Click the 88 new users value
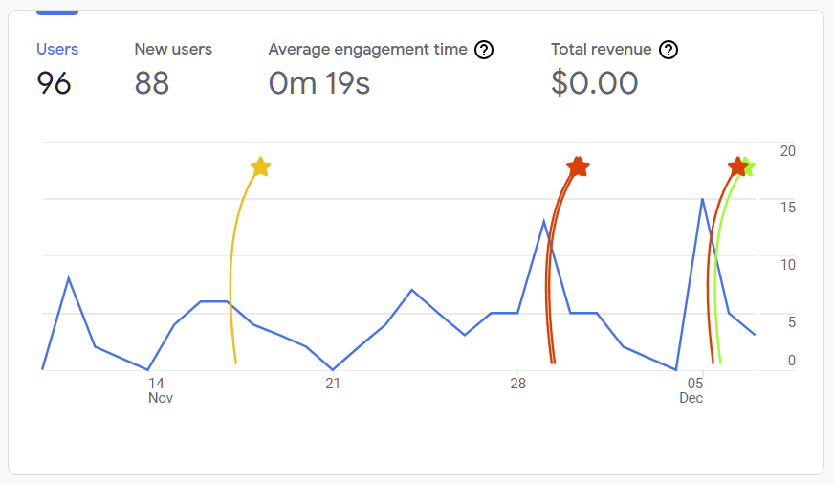This screenshot has height=484, width=834. pos(151,83)
